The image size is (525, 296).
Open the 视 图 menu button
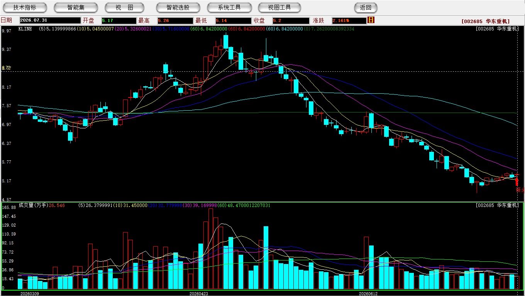click(x=125, y=7)
